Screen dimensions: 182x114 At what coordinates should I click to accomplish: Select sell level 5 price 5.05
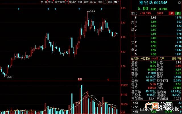tap(154, 18)
